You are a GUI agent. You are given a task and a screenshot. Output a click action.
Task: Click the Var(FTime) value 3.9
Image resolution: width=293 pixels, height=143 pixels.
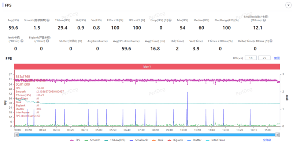[196, 49]
